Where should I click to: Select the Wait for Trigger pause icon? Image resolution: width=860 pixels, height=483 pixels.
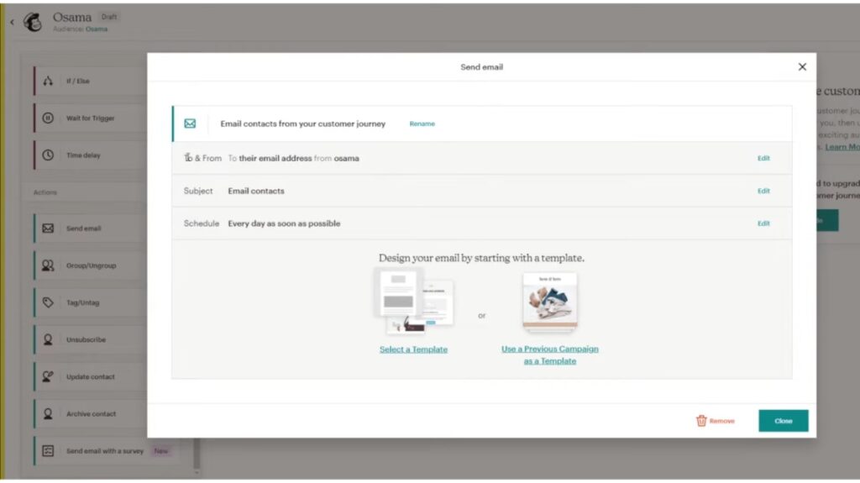click(x=48, y=118)
